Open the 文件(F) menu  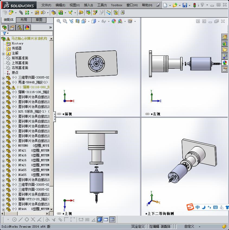[x=46, y=5]
